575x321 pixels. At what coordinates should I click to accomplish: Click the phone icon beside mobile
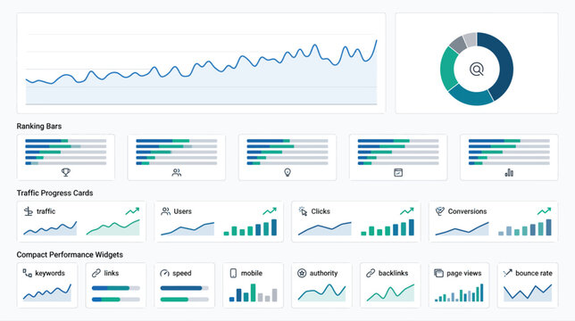233,273
